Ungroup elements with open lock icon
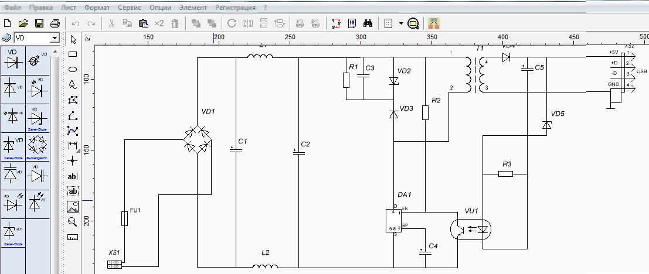The image size is (649, 274). pyautogui.click(x=315, y=23)
